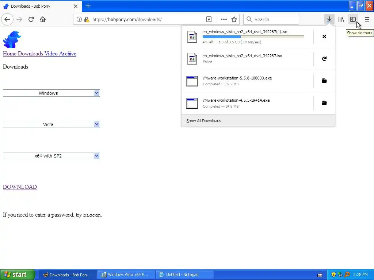The height and width of the screenshot is (280, 374).
Task: Open the Start menu
Action: pos(18,275)
